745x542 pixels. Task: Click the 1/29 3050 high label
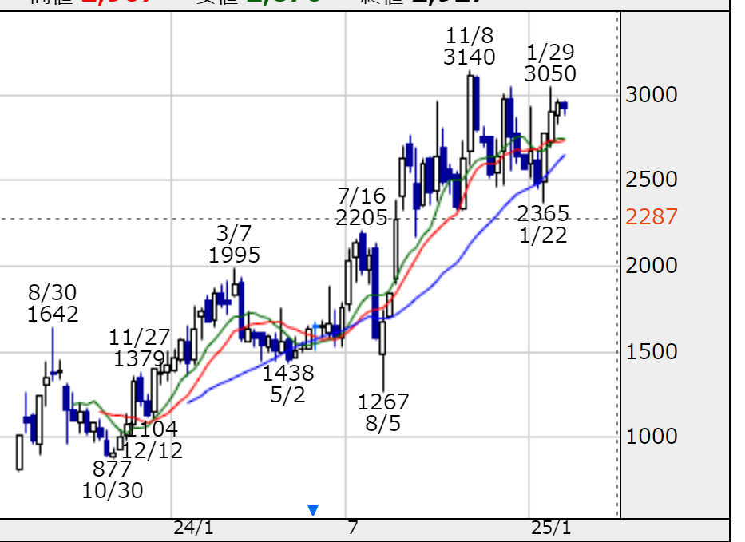(x=550, y=63)
